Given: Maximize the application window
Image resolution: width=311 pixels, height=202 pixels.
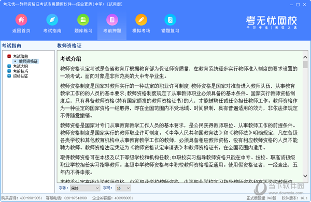Looking at the screenshot, I should coord(298,5).
